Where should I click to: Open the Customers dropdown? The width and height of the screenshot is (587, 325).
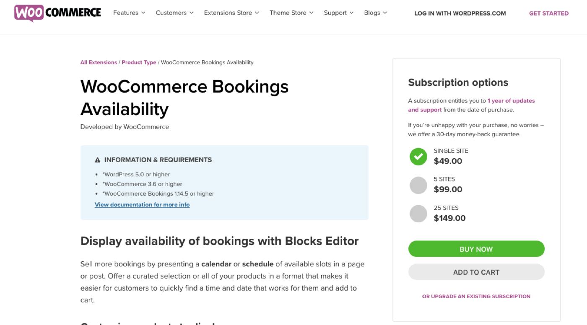(x=174, y=13)
